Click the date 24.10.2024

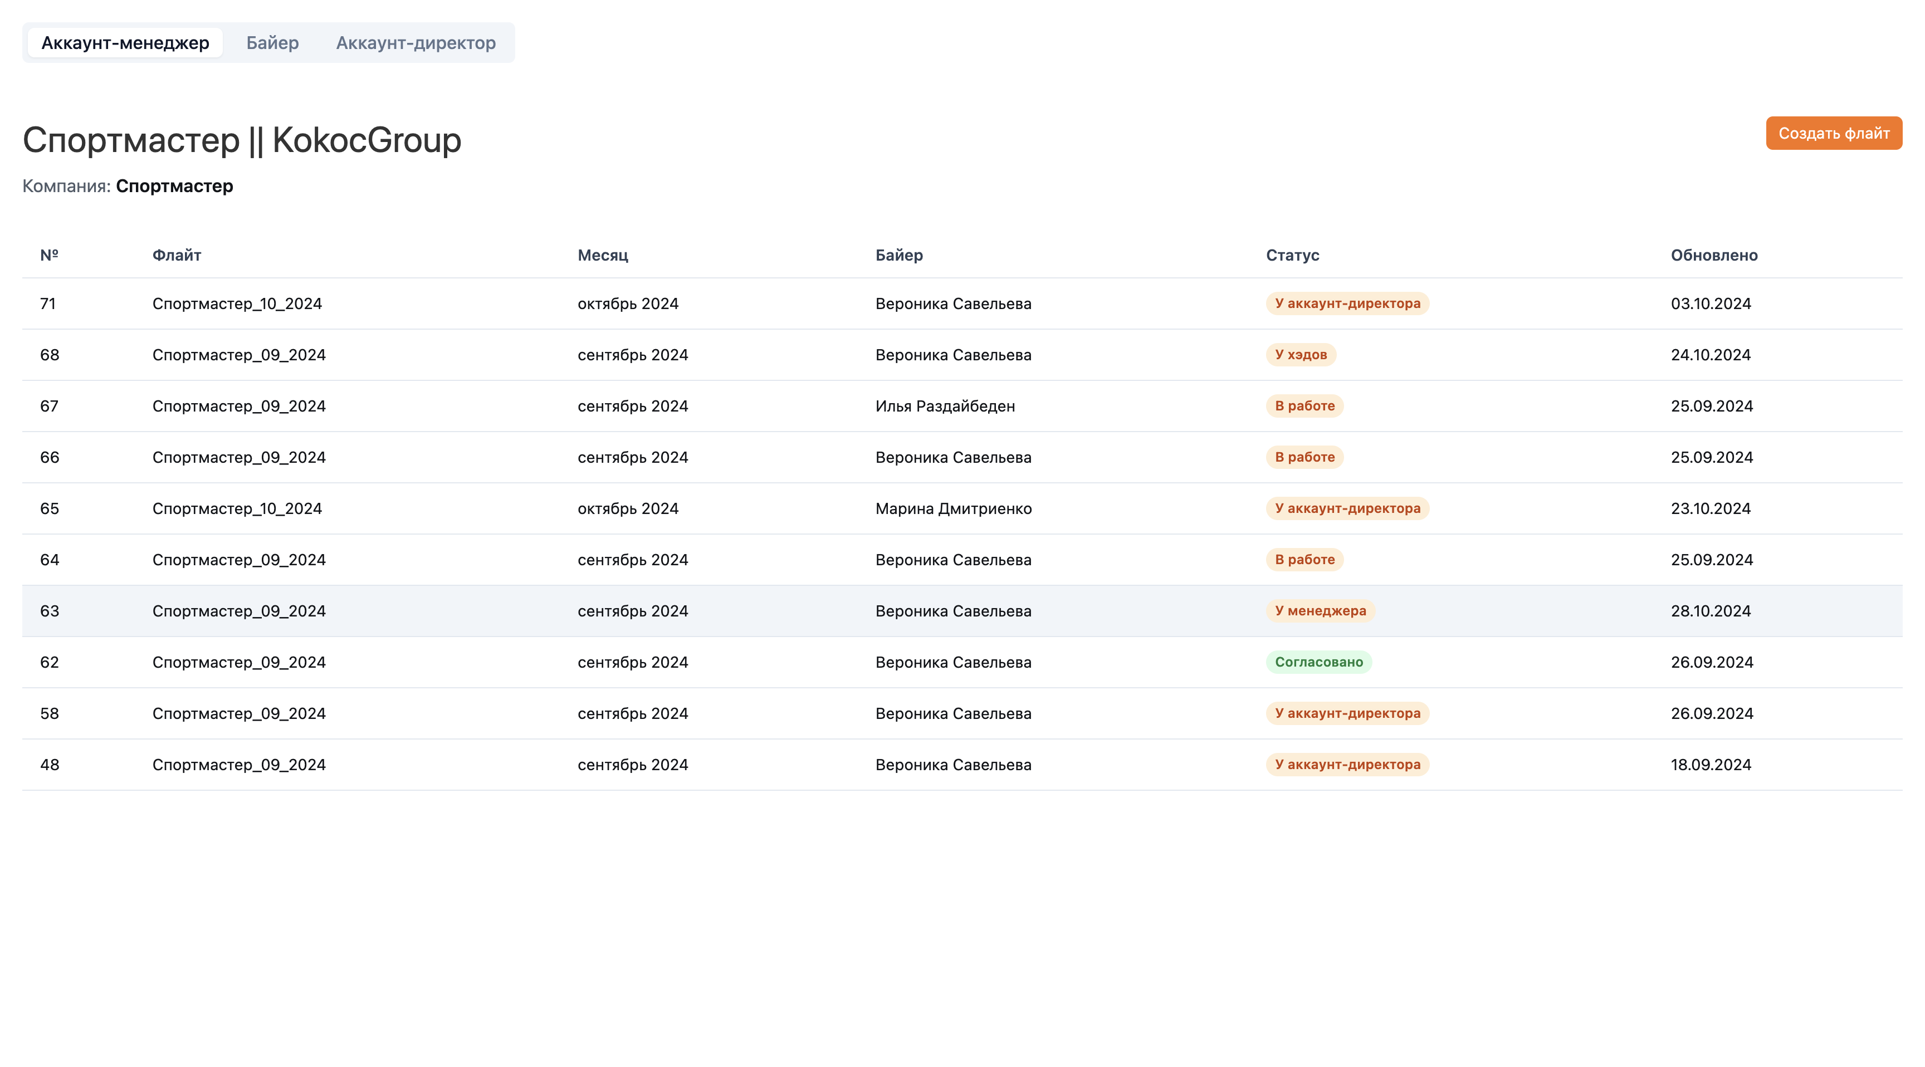click(1711, 355)
